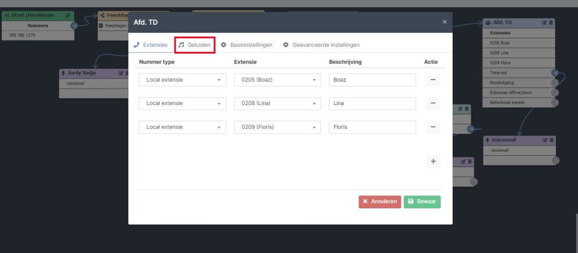Edit the Afd. TD node on canvas
This screenshot has width=578, height=253.
[x=545, y=23]
